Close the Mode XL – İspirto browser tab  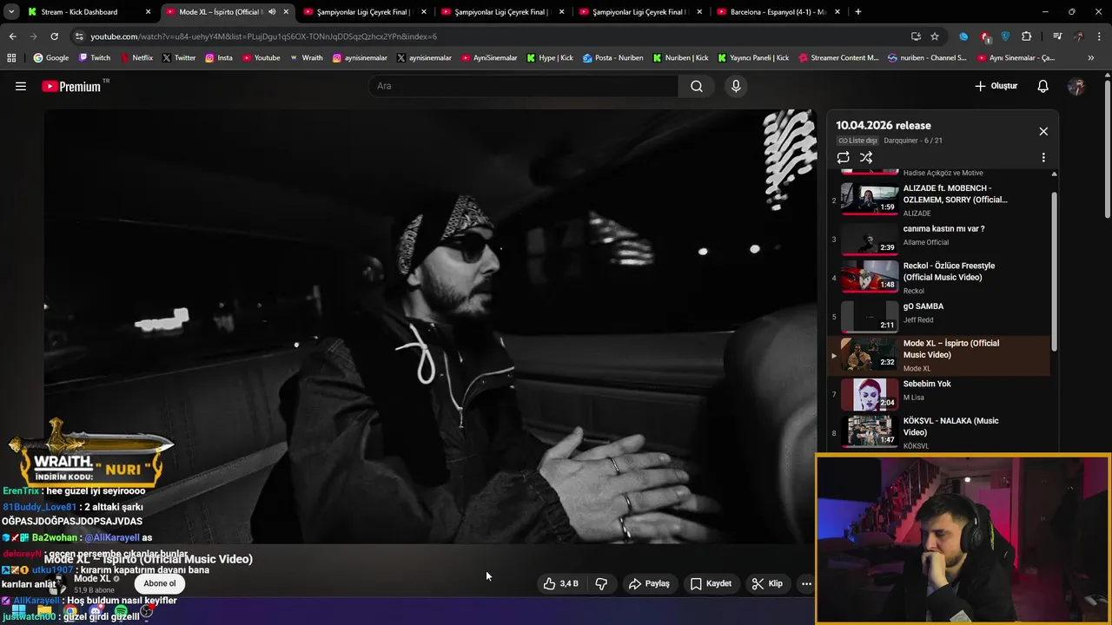(286, 12)
